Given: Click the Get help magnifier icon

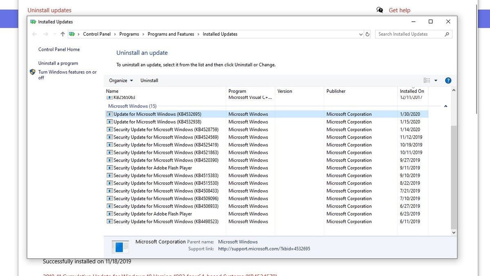Looking at the screenshot, I should [x=380, y=10].
